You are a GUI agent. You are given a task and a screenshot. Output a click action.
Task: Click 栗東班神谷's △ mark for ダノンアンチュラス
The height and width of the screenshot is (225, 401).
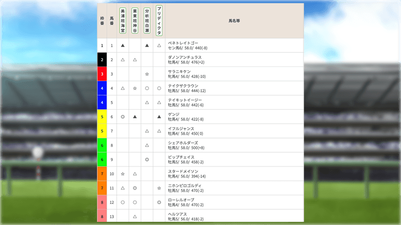coord(135,60)
